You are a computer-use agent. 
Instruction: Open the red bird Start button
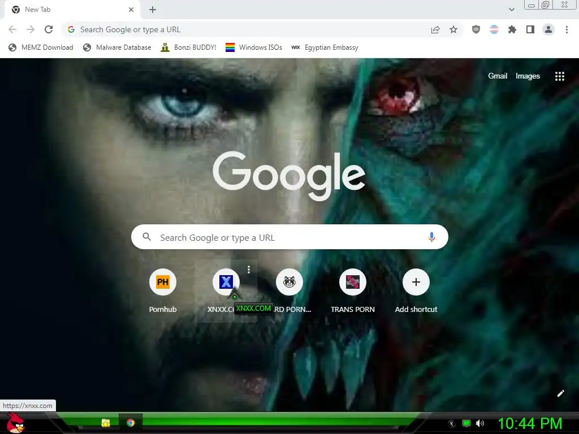(x=15, y=423)
